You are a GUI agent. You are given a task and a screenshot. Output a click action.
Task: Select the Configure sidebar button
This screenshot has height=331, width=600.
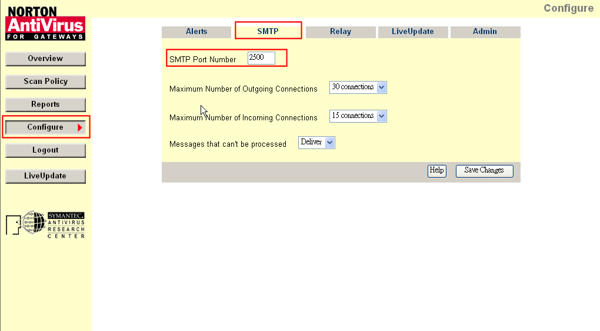(x=45, y=127)
